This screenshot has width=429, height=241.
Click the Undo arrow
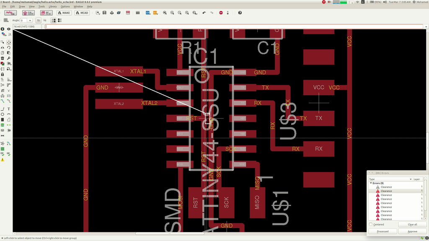click(204, 13)
